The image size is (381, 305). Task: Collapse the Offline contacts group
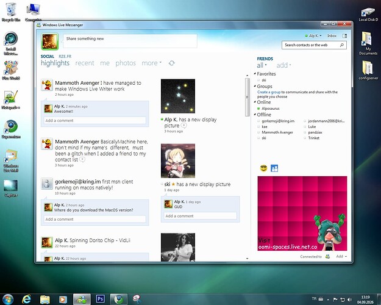click(x=255, y=114)
